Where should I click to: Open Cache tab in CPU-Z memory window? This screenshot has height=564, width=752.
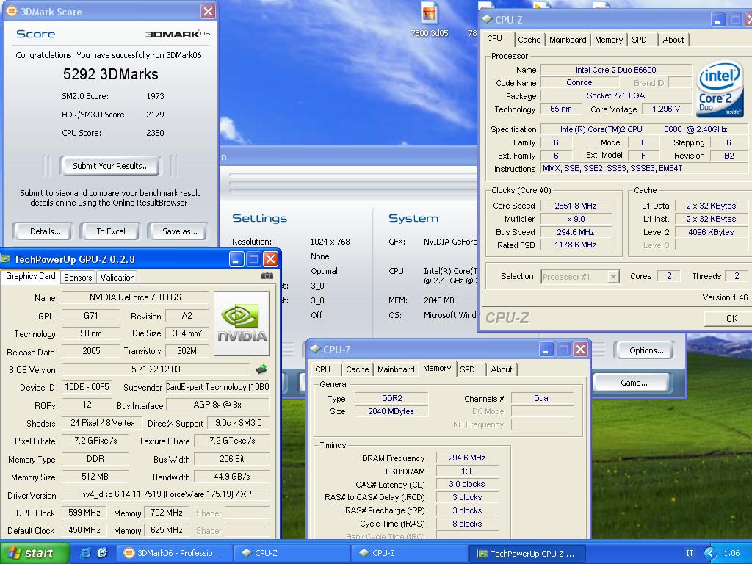coord(358,369)
